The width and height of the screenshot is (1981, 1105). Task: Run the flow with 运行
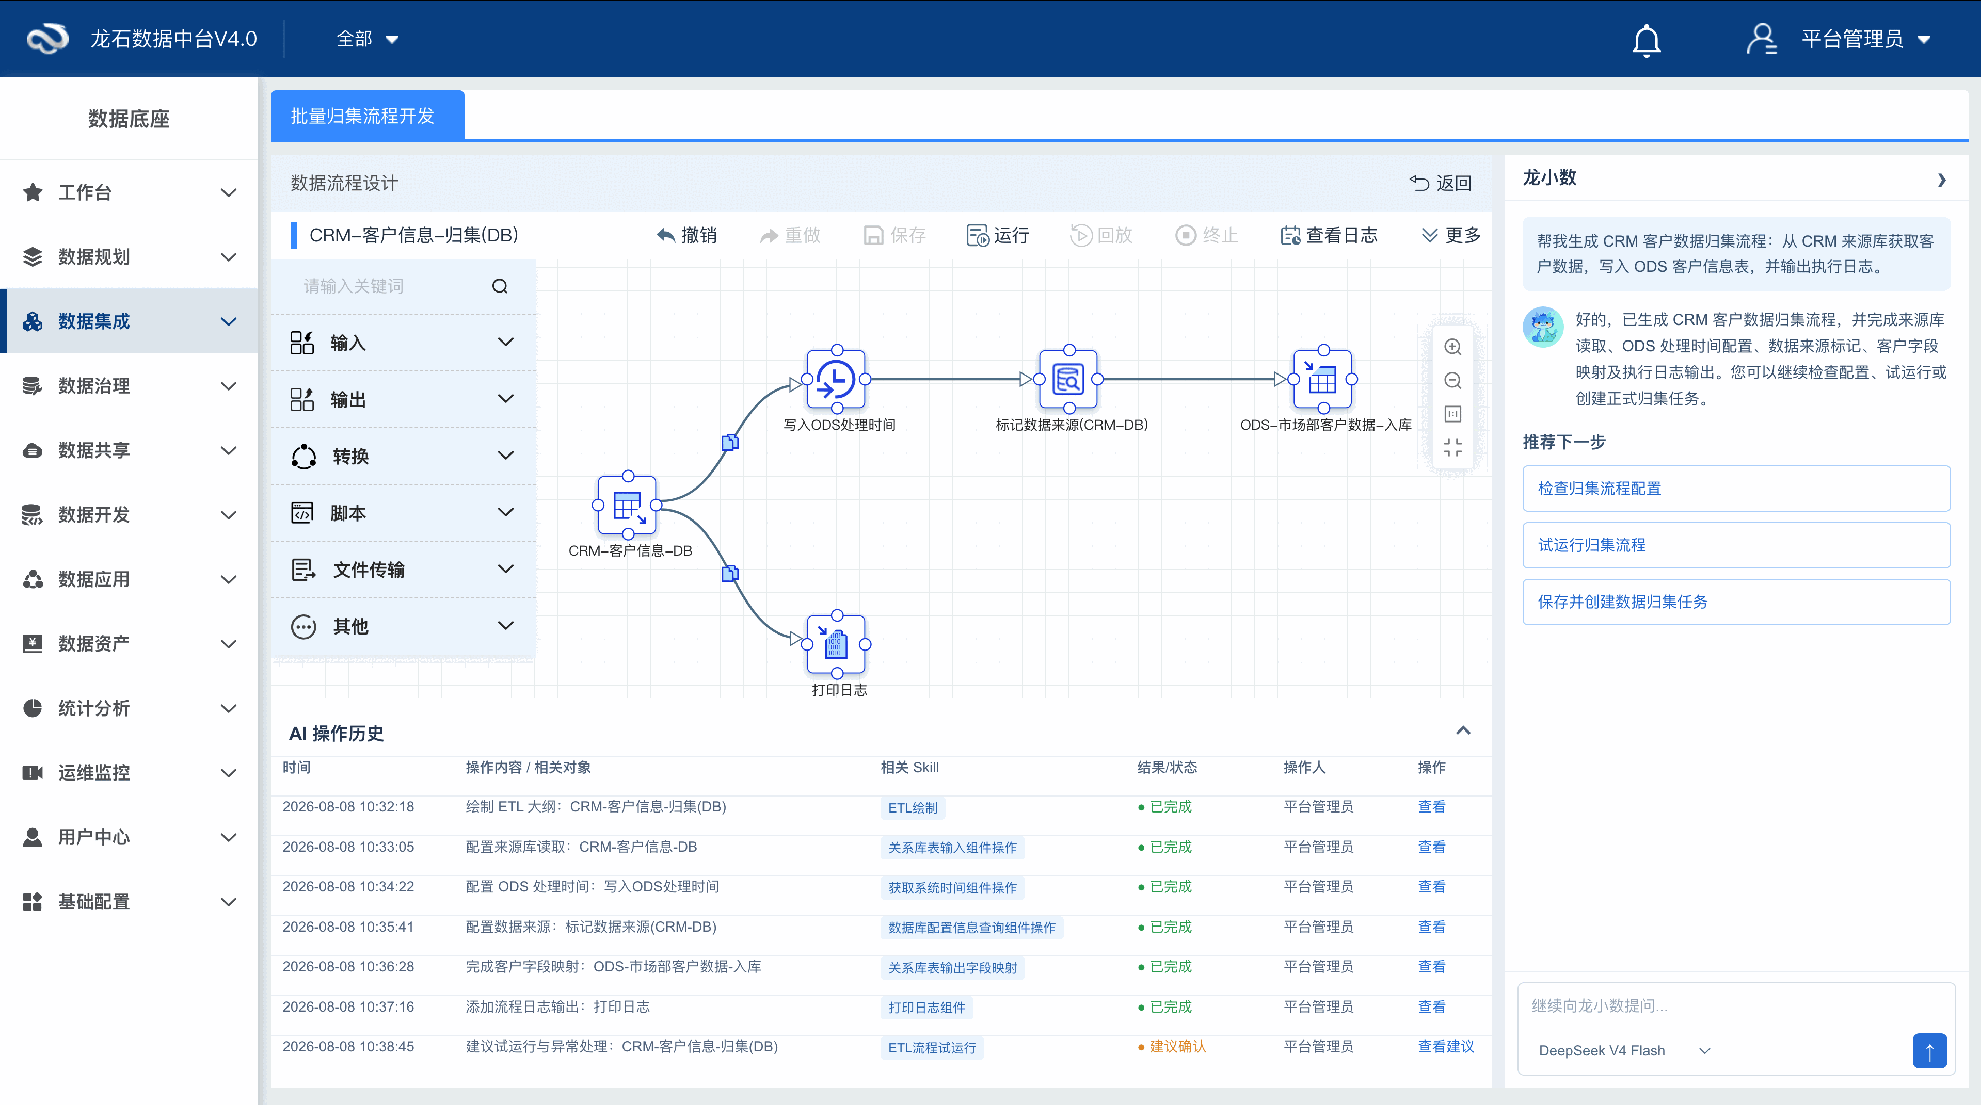997,235
